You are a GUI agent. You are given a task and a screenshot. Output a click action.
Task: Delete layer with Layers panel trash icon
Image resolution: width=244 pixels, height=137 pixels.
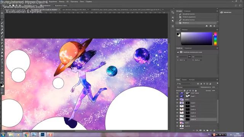214,130
